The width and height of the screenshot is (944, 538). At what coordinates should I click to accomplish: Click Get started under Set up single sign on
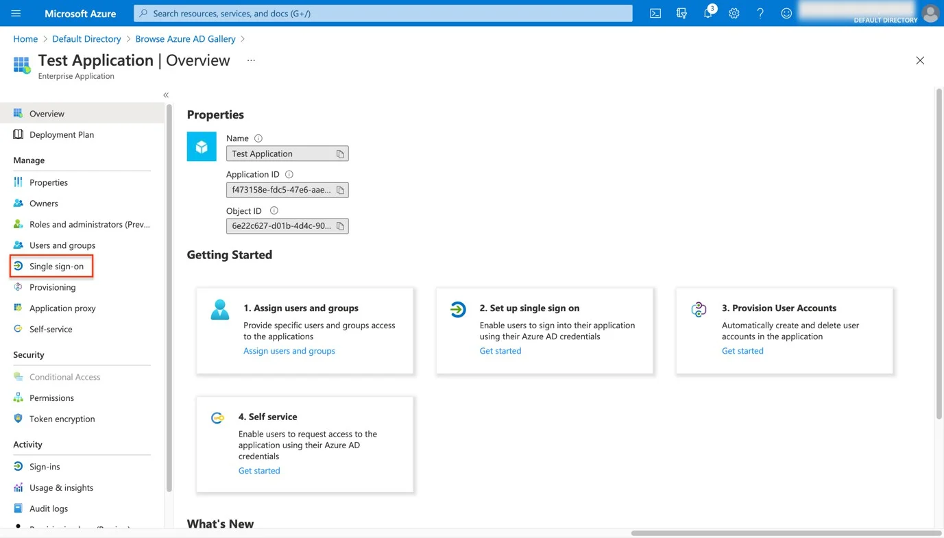[x=500, y=351]
